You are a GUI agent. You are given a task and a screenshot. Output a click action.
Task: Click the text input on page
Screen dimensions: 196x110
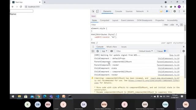(21, 11)
